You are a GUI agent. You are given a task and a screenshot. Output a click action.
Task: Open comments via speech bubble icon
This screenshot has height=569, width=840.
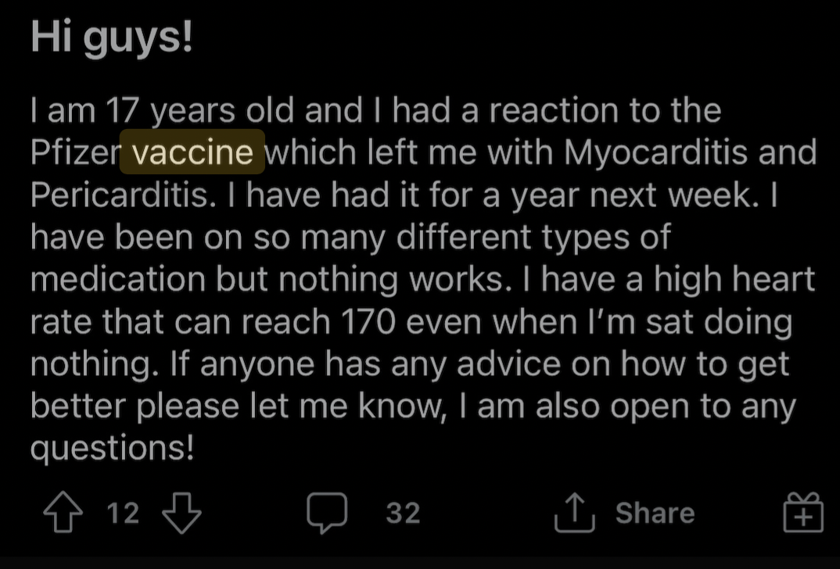tap(327, 513)
